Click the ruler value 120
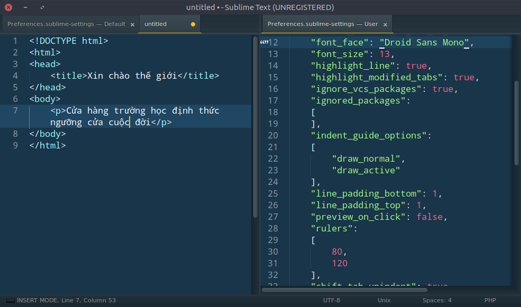 [x=340, y=263]
